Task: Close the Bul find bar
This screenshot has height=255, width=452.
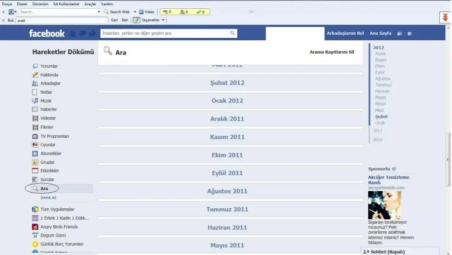Action: click(4, 20)
